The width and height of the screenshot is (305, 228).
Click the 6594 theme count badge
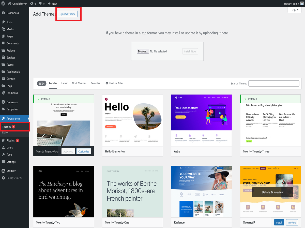click(x=42, y=83)
